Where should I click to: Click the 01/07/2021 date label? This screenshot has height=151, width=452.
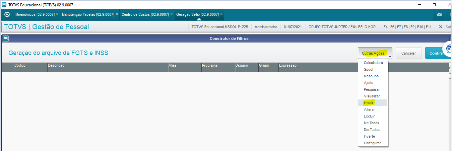point(293,27)
